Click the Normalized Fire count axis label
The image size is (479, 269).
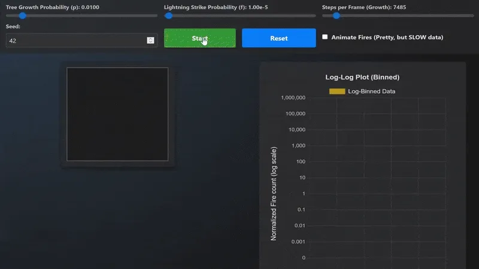click(x=274, y=193)
